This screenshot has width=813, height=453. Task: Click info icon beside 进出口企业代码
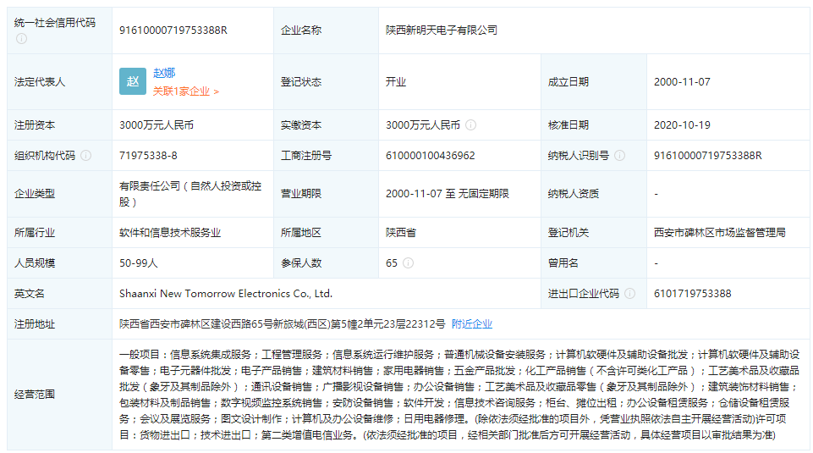pyautogui.click(x=630, y=293)
